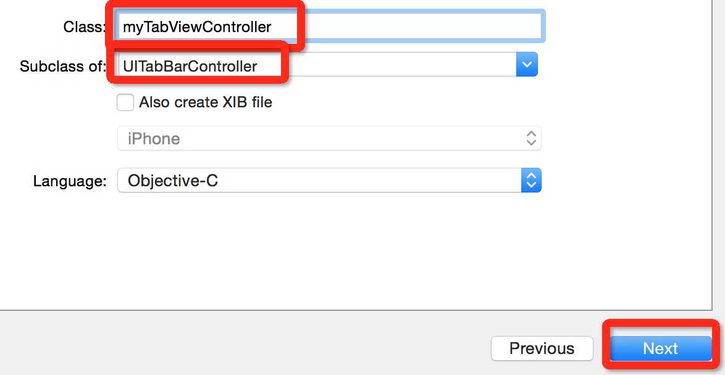
Task: Click the blue arrows on Language popup
Action: click(531, 181)
